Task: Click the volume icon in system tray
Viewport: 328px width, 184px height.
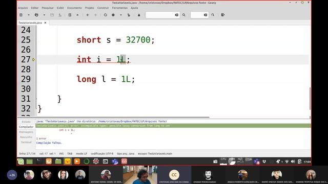Action: pos(293,162)
